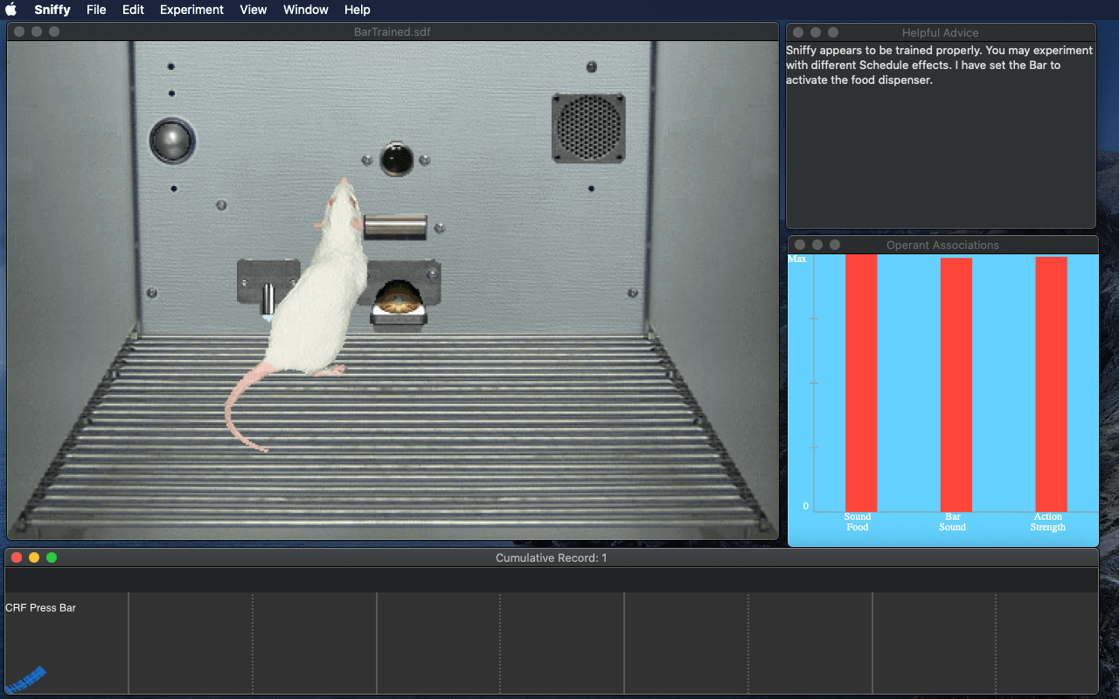Open the File menu
This screenshot has height=699, width=1119.
click(x=96, y=10)
